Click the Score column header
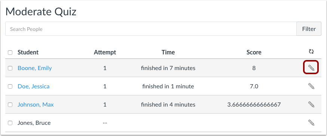Image resolution: width=327 pixels, height=136 pixels. (x=254, y=52)
